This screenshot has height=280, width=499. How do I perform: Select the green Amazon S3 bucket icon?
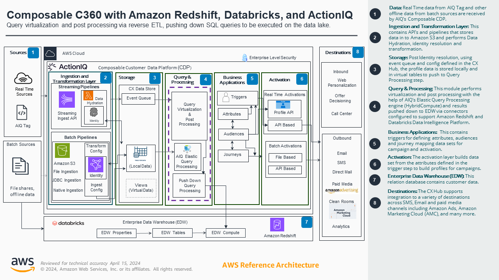pyautogui.click(x=62, y=150)
